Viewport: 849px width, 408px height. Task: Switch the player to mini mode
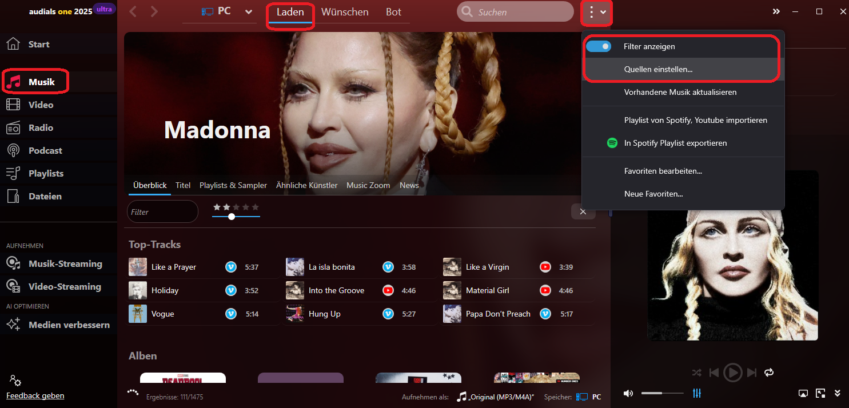[x=820, y=393]
